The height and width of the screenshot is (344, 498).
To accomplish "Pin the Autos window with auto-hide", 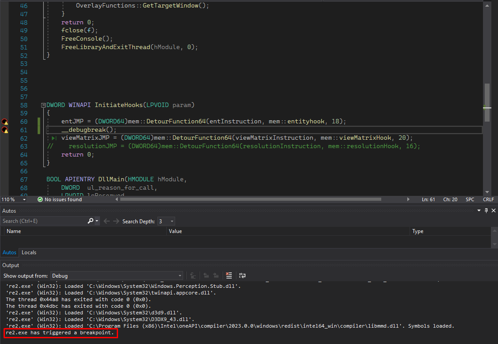I will click(486, 210).
